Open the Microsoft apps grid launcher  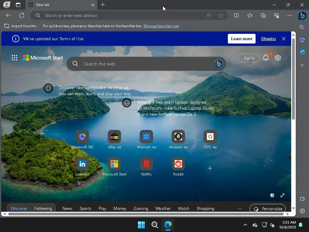coord(14,58)
